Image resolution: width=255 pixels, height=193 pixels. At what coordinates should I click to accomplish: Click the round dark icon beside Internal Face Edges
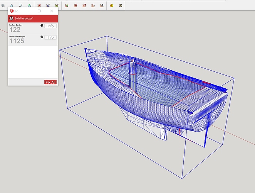pos(42,37)
